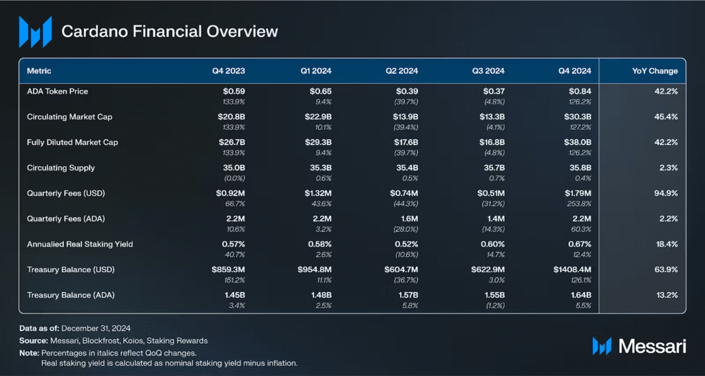The width and height of the screenshot is (705, 376).
Task: Click the staking yield value '0.67%'
Action: (x=580, y=245)
